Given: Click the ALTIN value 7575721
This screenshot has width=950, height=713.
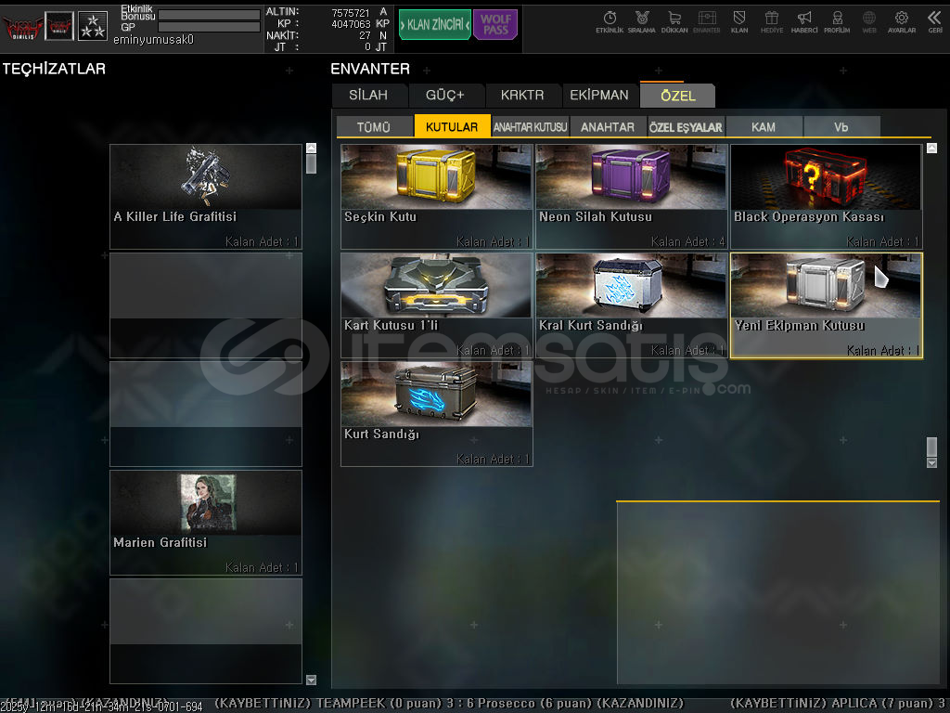Looking at the screenshot, I should [x=350, y=12].
